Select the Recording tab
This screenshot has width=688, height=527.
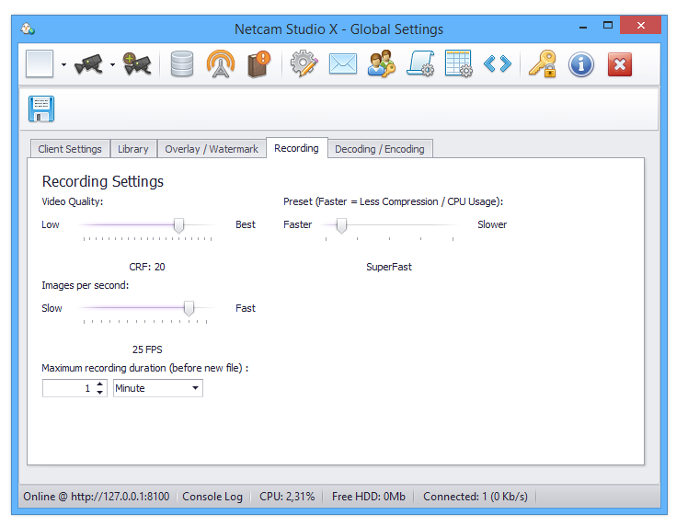click(x=296, y=148)
